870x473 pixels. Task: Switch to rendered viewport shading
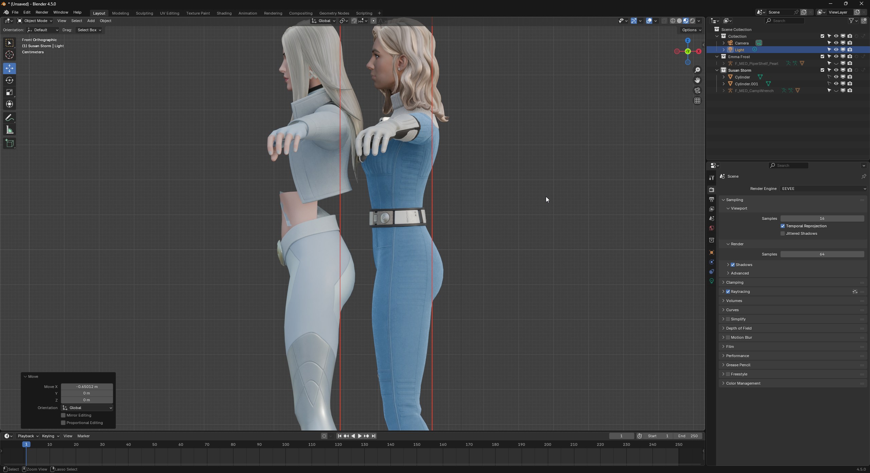point(692,21)
